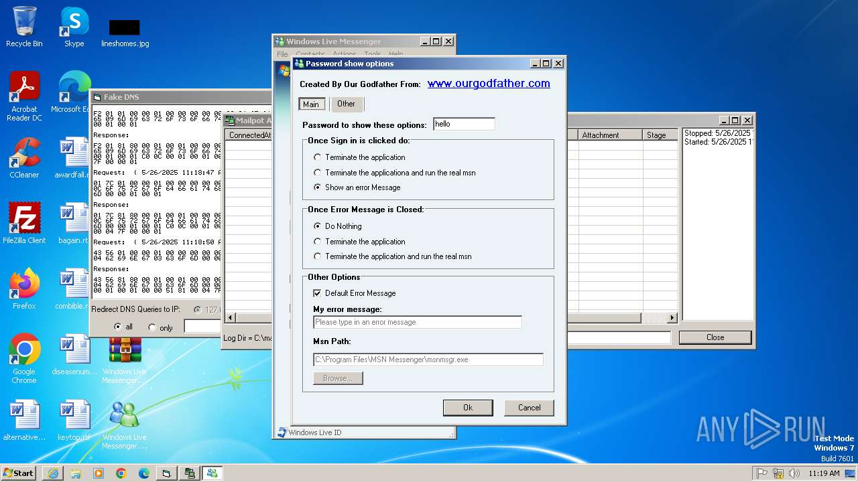Open the Windows Live Messenger archive icon

[125, 360]
